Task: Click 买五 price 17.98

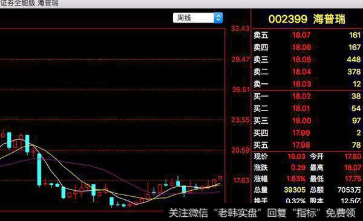Action: click(301, 145)
